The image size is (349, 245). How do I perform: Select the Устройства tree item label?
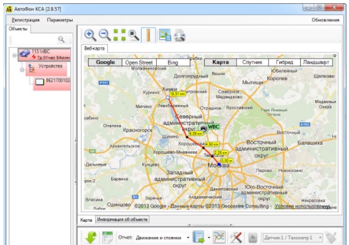[51, 66]
